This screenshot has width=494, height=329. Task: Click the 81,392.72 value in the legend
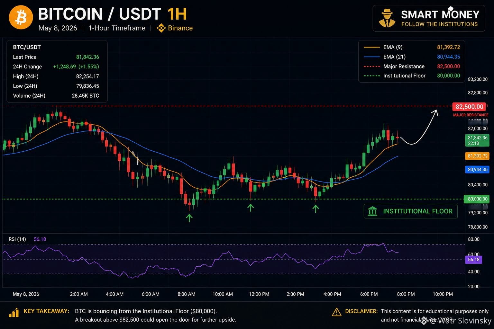point(448,47)
